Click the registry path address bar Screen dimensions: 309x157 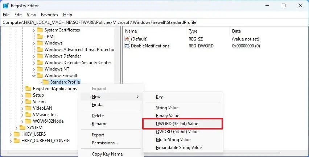[x=154, y=22]
